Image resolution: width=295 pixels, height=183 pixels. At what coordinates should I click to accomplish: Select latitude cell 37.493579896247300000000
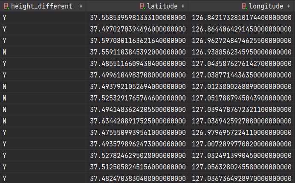pos(137,144)
